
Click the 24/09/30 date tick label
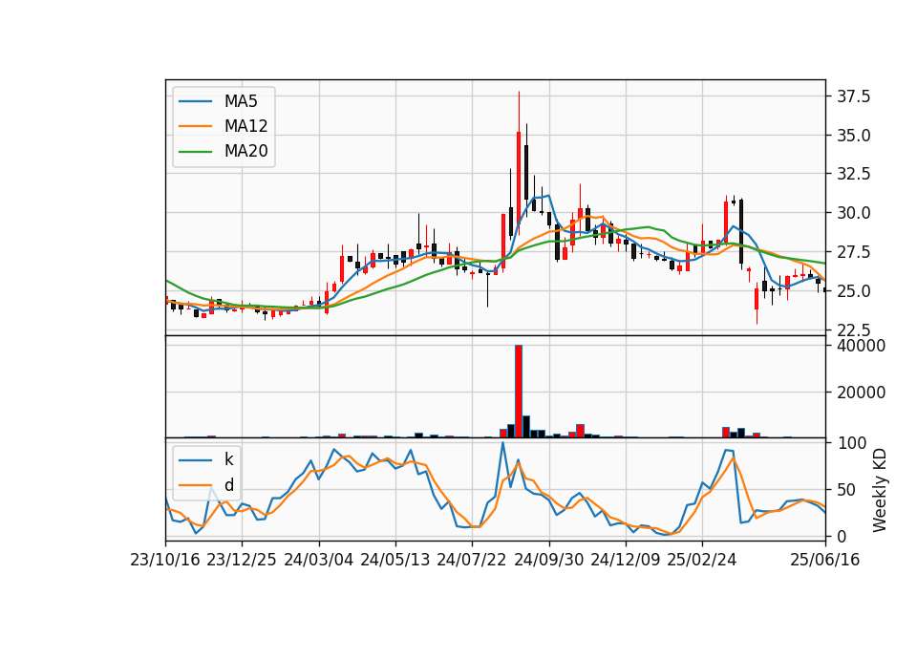pyautogui.click(x=548, y=560)
